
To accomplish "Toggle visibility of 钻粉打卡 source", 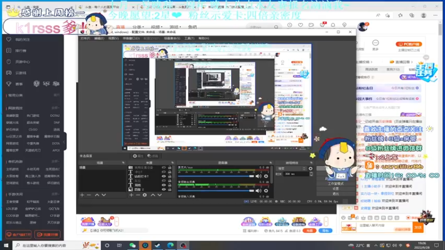I will pyautogui.click(x=164, y=176).
